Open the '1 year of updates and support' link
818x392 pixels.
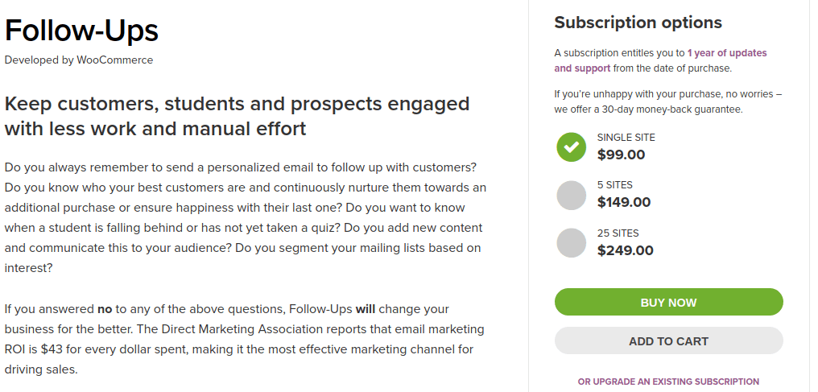[x=660, y=60]
